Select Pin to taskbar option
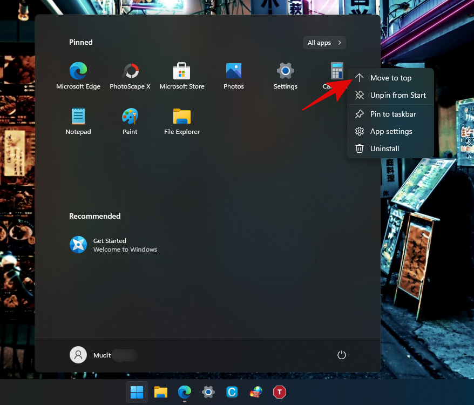Viewport: 474px width, 405px height. point(392,114)
